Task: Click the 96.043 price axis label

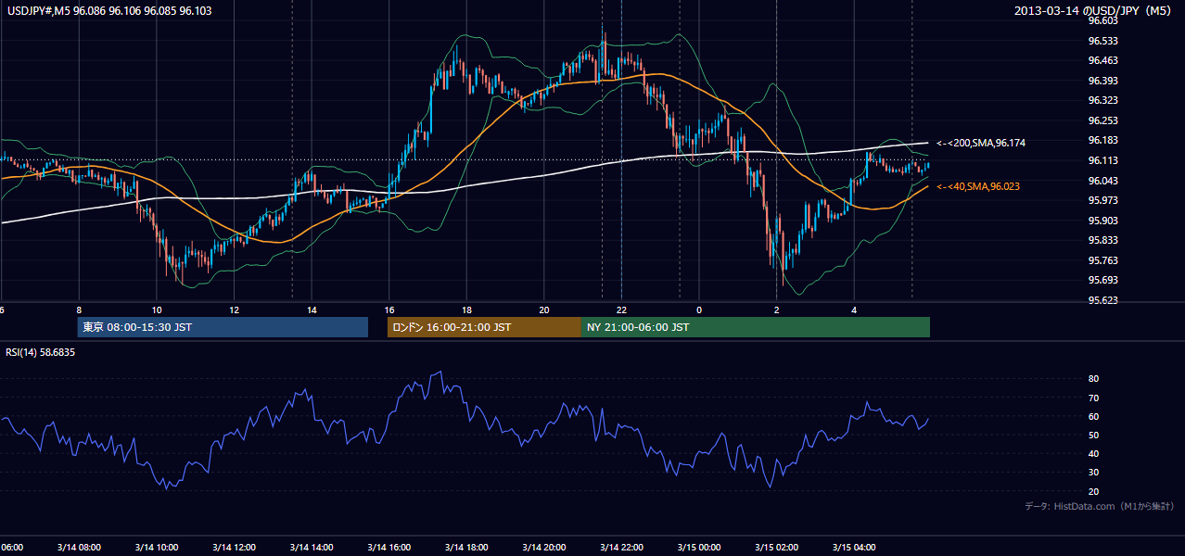Action: (1102, 181)
